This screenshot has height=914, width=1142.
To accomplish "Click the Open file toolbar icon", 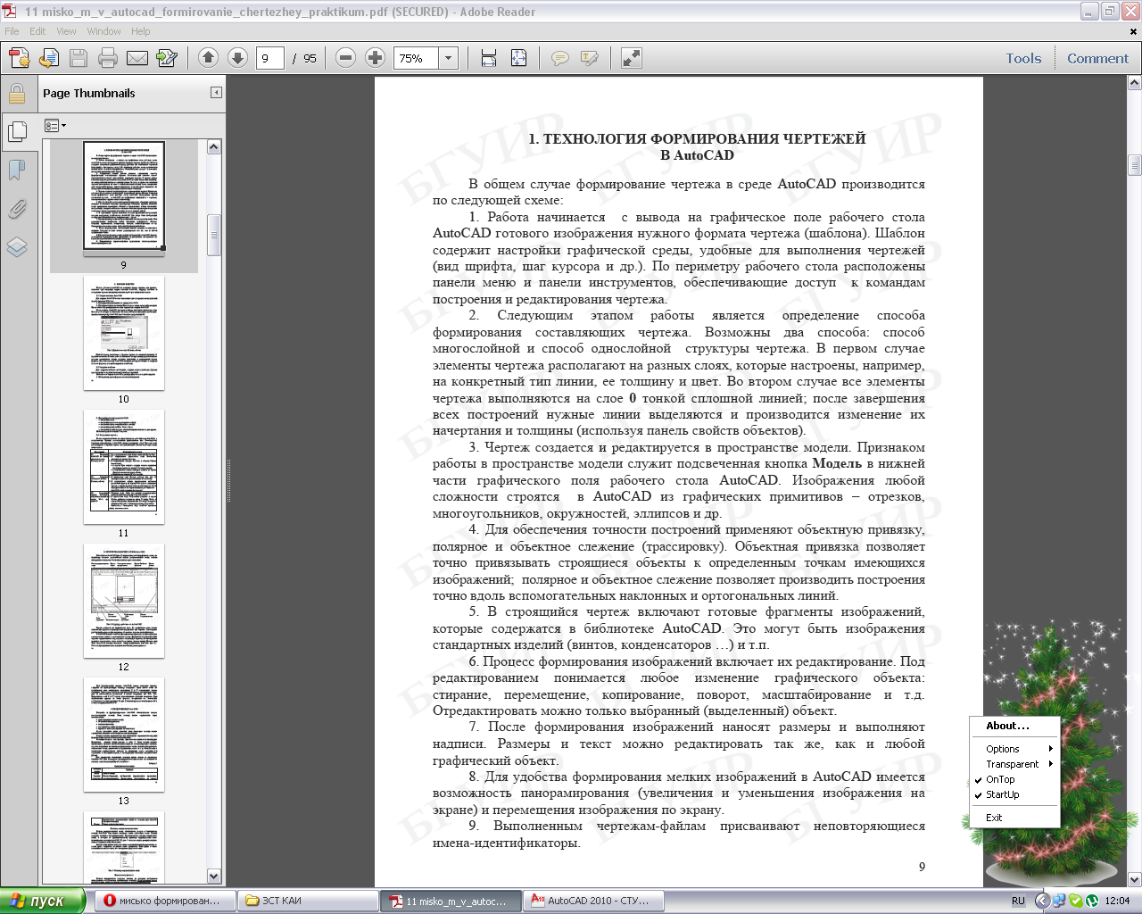I will pyautogui.click(x=49, y=59).
